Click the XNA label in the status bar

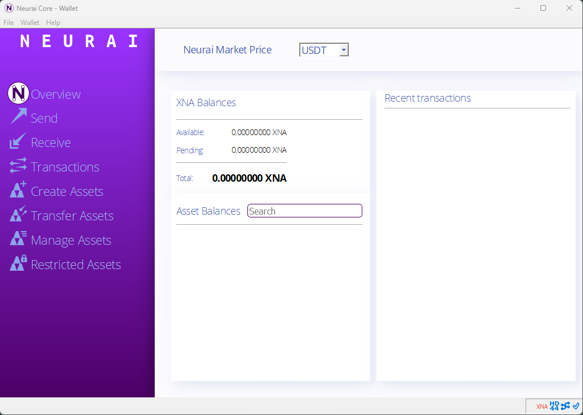pos(541,406)
